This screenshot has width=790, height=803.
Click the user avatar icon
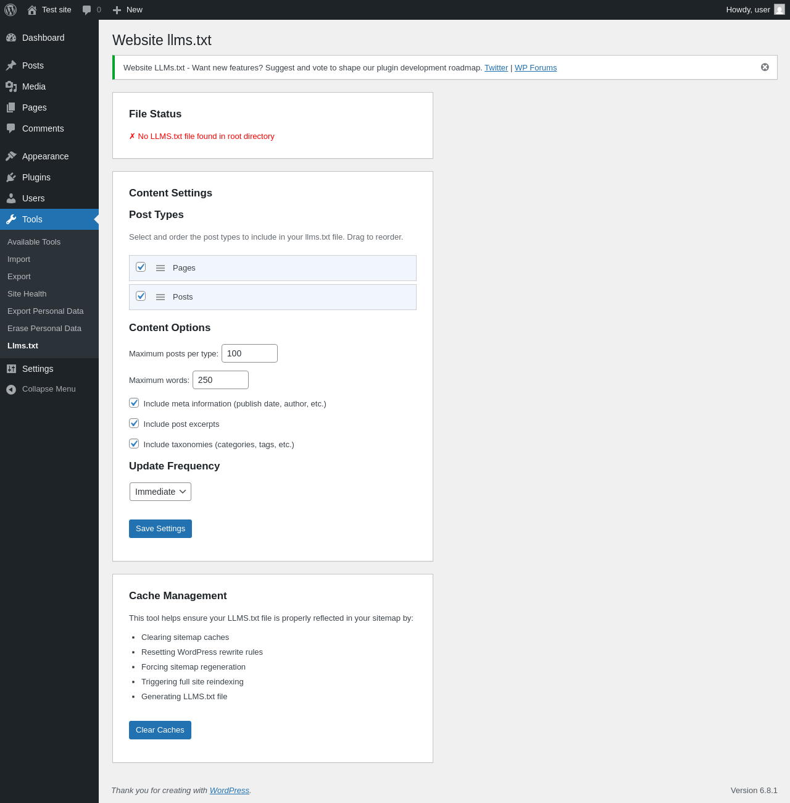(780, 9)
